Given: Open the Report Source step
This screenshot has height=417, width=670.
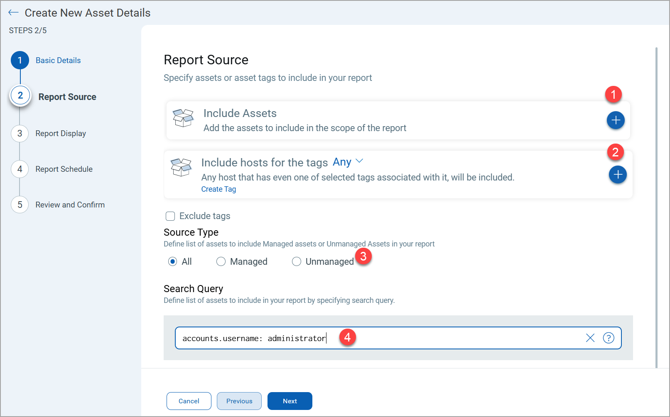Looking at the screenshot, I should point(67,97).
